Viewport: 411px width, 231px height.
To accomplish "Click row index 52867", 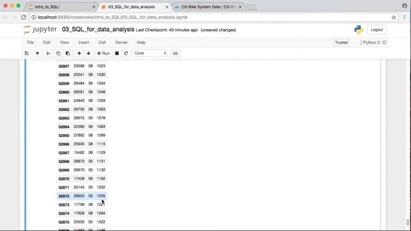I will point(64,153).
